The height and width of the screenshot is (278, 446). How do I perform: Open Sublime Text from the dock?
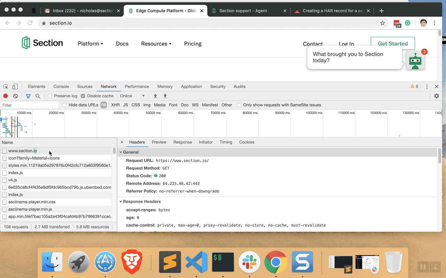point(170,262)
